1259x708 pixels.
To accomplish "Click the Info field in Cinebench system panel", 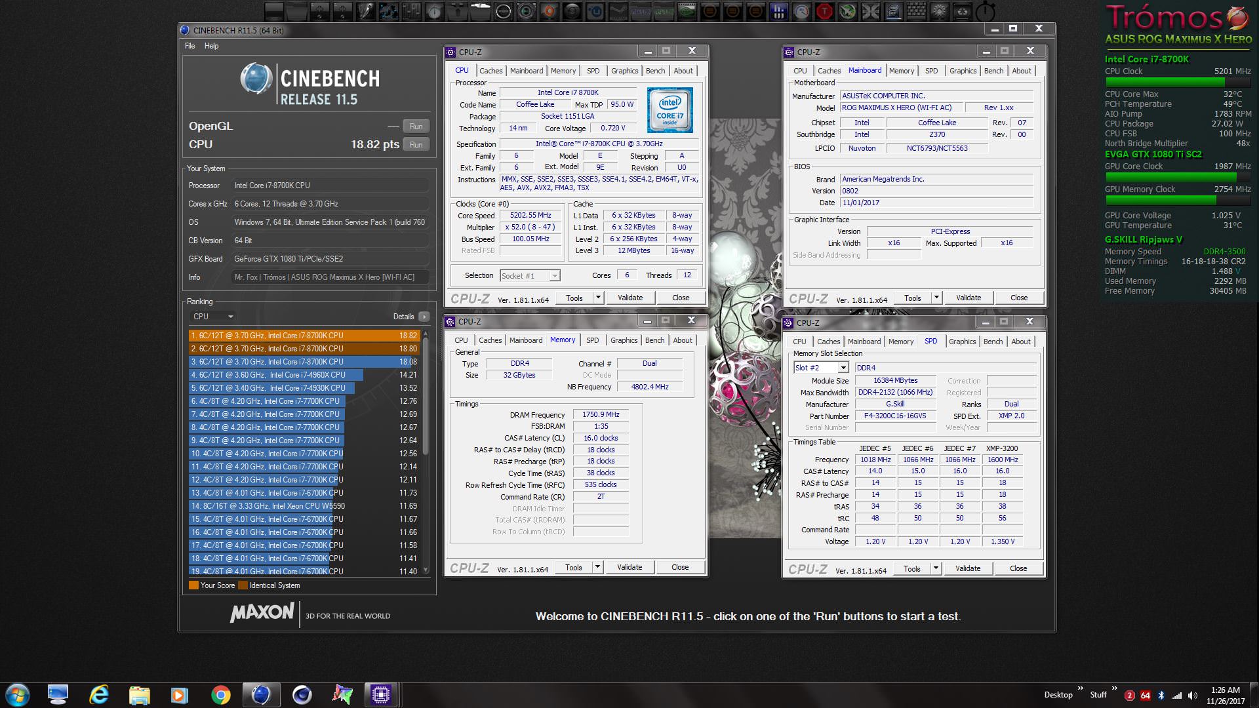I will point(330,277).
